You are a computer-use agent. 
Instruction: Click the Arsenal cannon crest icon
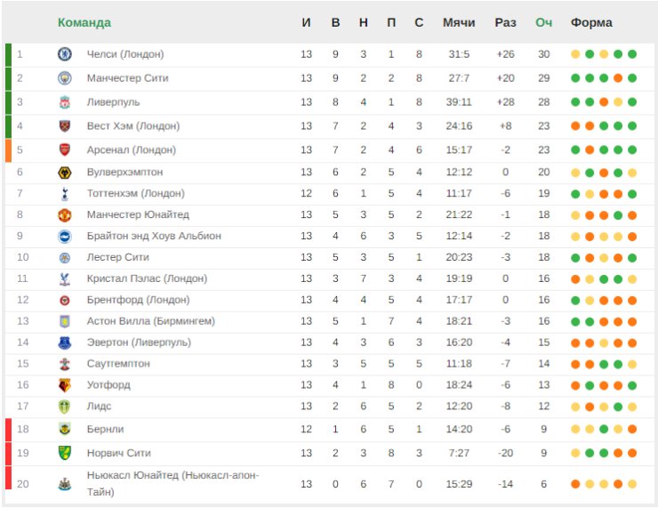pyautogui.click(x=65, y=149)
